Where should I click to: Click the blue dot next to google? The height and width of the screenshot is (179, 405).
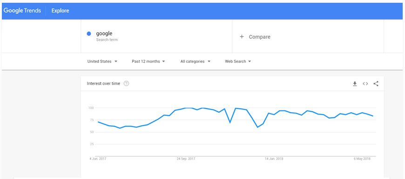(89, 34)
